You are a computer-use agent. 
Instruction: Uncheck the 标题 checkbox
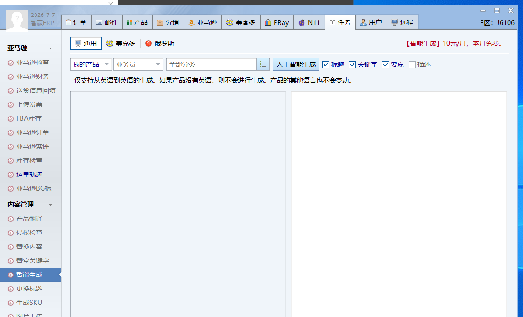point(325,65)
